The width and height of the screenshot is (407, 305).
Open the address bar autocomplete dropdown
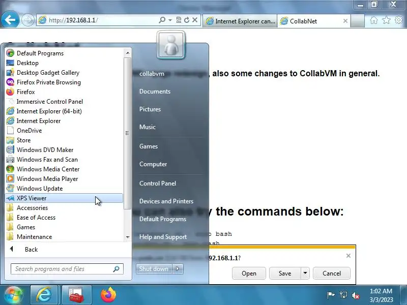pos(170,20)
